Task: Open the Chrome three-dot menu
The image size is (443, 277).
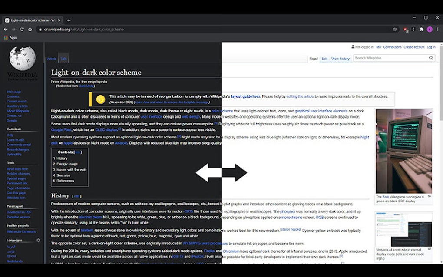Action: coord(437,29)
